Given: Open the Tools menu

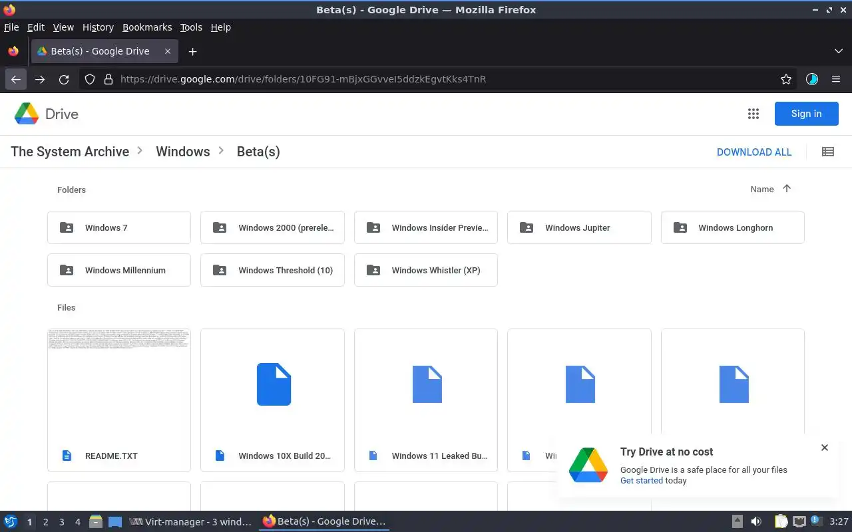Looking at the screenshot, I should [191, 27].
